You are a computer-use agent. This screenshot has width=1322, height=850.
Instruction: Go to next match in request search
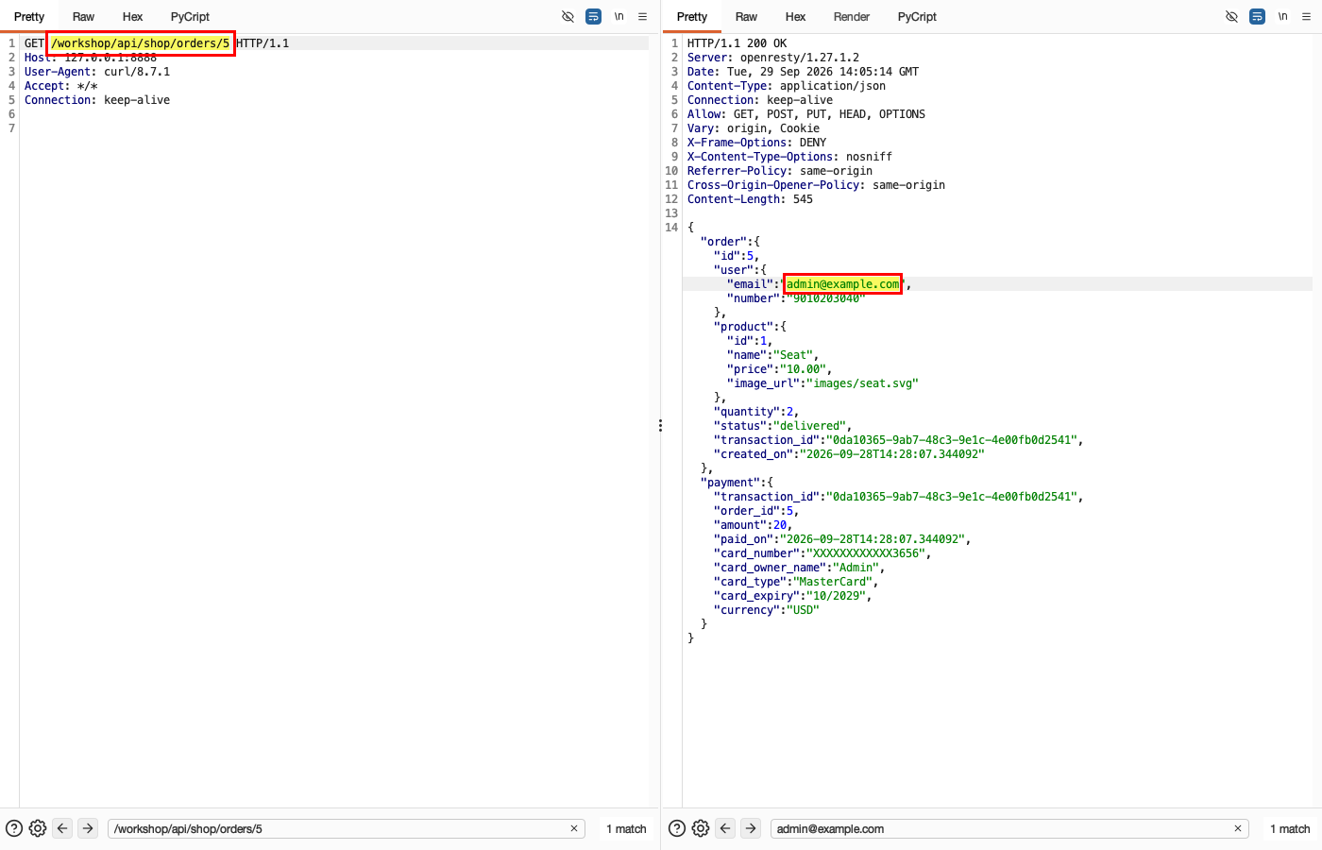coord(88,828)
